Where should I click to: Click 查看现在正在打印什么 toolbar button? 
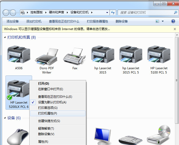pos(64,21)
